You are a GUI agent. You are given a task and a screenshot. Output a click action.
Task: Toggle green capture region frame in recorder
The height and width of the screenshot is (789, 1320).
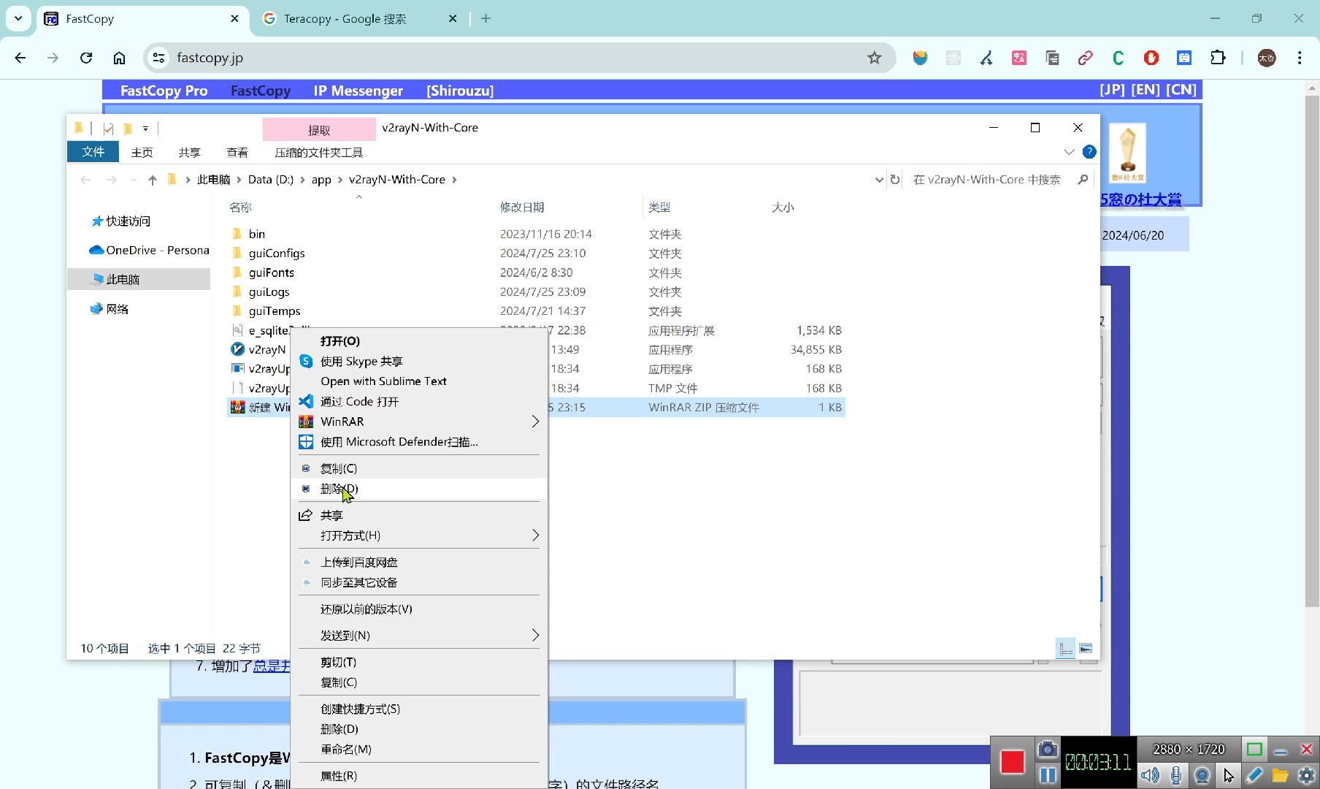(1254, 750)
